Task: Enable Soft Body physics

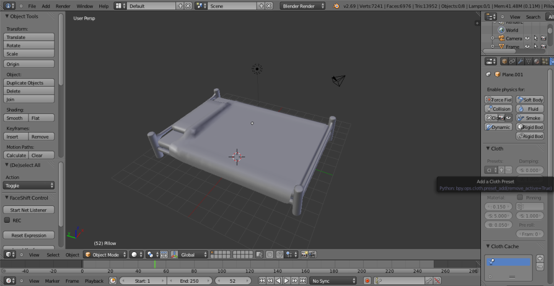Action: tap(530, 100)
